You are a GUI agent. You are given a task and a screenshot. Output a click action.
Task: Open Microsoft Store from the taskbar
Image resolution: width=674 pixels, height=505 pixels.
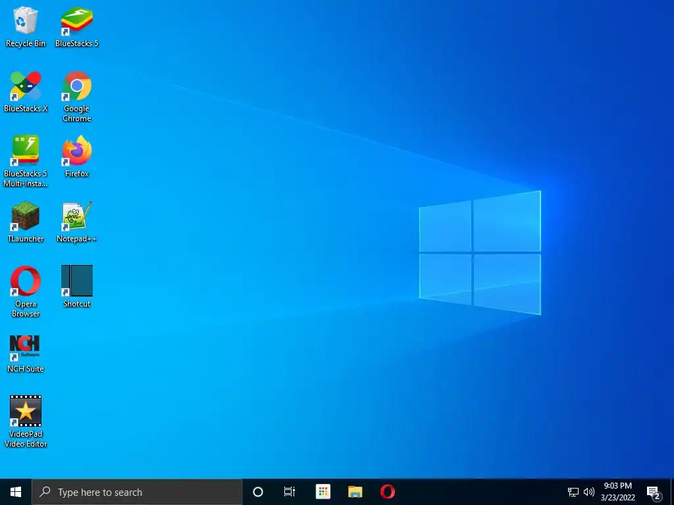pyautogui.click(x=323, y=492)
